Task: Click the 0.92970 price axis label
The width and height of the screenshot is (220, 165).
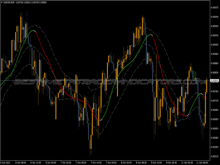Action: click(x=214, y=35)
